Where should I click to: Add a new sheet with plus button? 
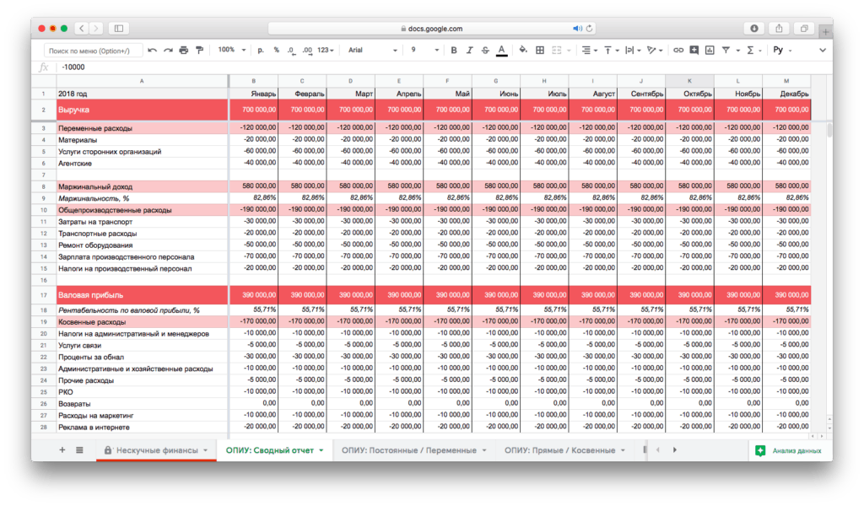[62, 450]
